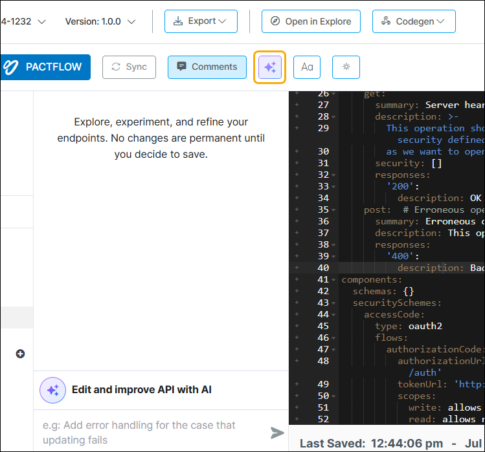Screen dimensions: 485x452
Task: Open the 4-1232 API name dropdown
Action: (23, 21)
